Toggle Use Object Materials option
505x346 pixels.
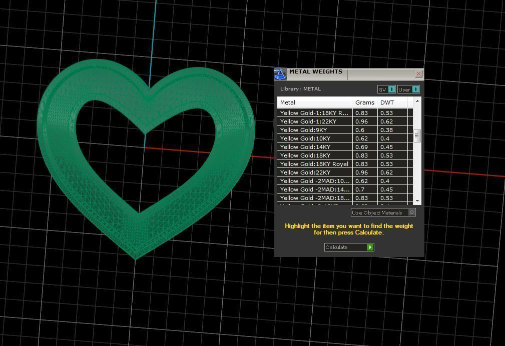point(383,212)
